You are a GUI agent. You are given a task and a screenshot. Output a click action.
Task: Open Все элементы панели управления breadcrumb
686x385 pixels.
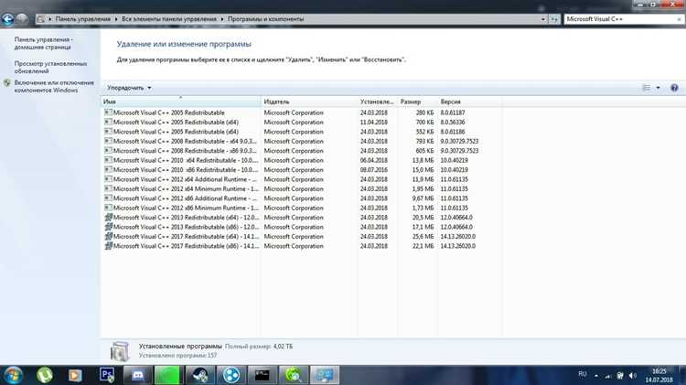[169, 19]
